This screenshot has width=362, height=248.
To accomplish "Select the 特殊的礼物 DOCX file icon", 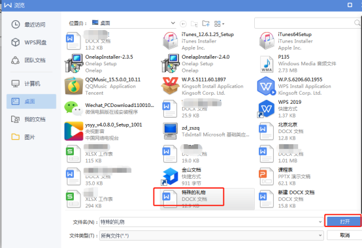I will click(x=170, y=199).
